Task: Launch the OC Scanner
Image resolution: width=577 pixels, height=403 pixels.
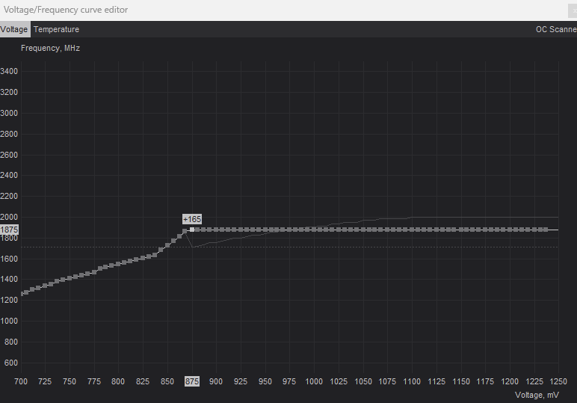Action: click(555, 30)
